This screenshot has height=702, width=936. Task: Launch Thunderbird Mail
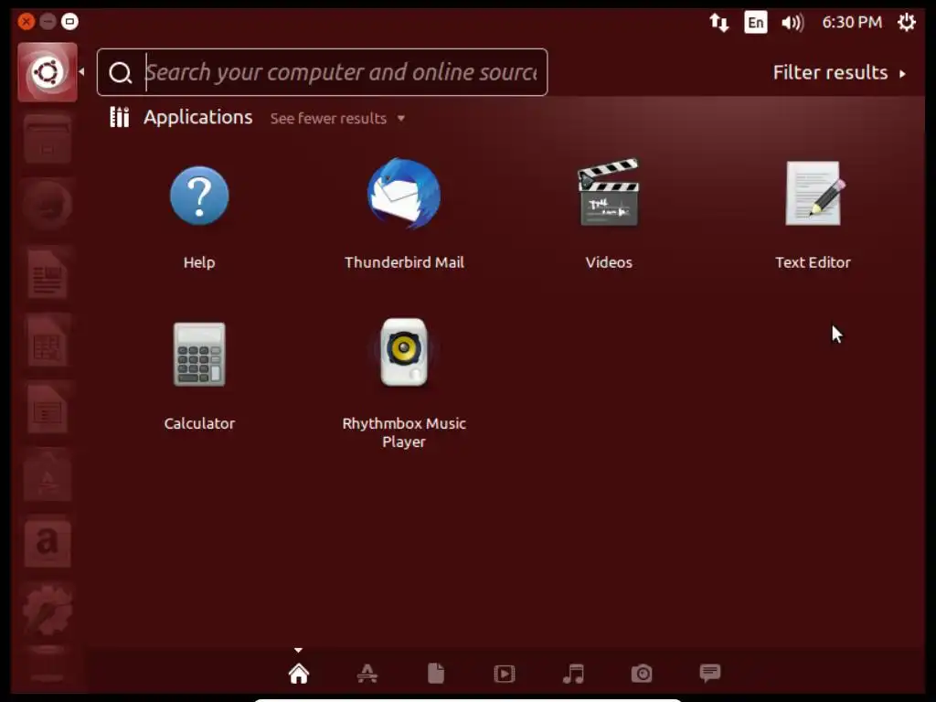[x=404, y=195]
